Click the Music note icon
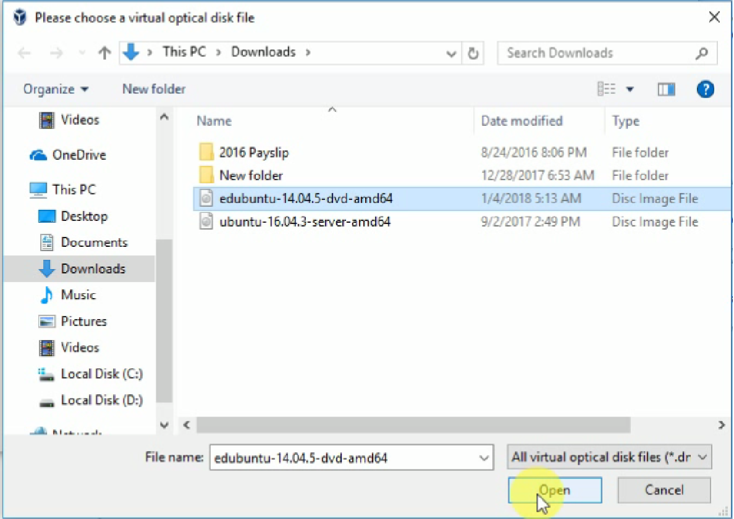This screenshot has height=519, width=734. [x=46, y=295]
